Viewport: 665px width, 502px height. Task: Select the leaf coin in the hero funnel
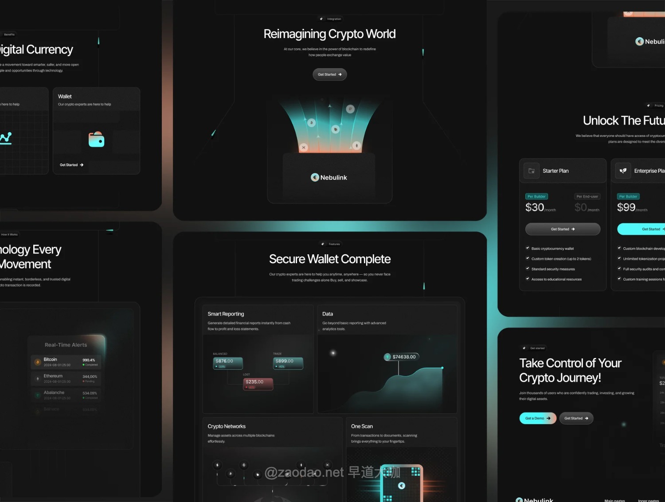[x=336, y=129]
